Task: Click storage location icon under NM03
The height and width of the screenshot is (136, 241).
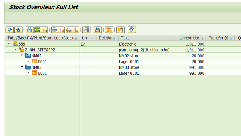Action: (34, 73)
